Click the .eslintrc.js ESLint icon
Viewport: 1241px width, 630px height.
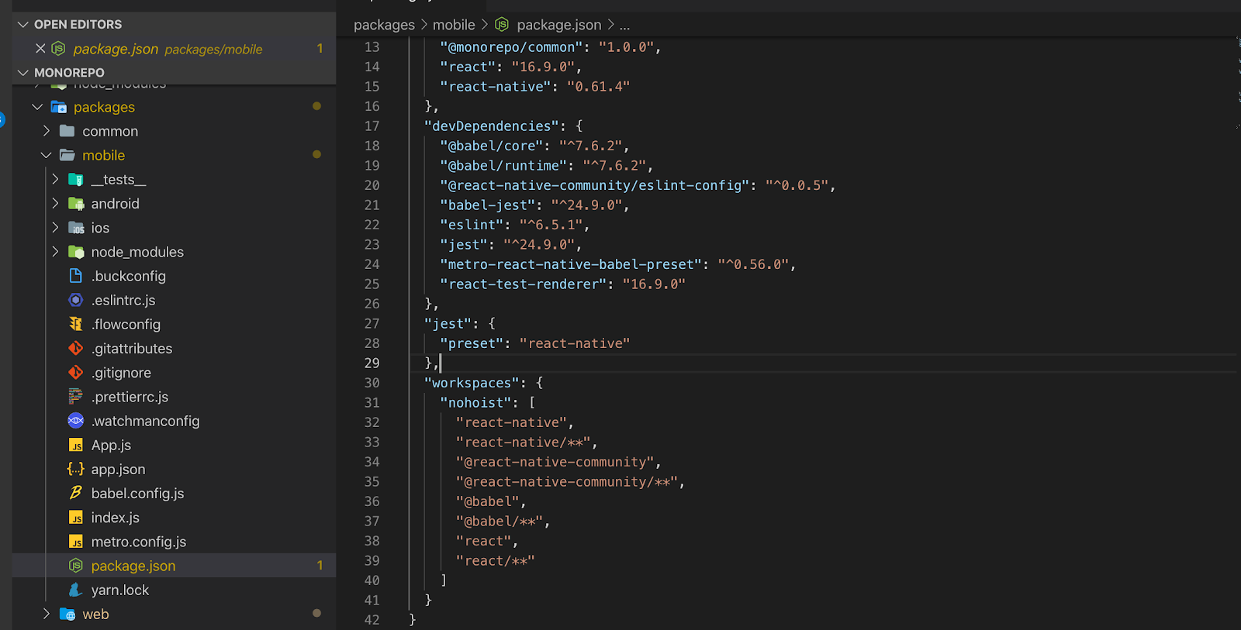(x=76, y=300)
